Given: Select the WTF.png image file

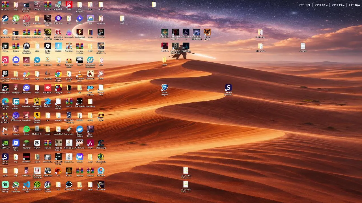Looking at the screenshot, I should pyautogui.click(x=37, y=6).
